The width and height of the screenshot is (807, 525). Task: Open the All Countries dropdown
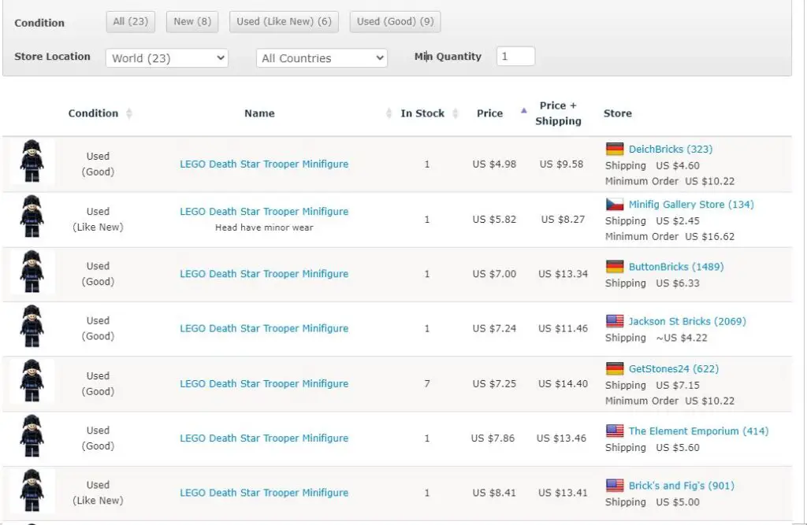(x=322, y=58)
